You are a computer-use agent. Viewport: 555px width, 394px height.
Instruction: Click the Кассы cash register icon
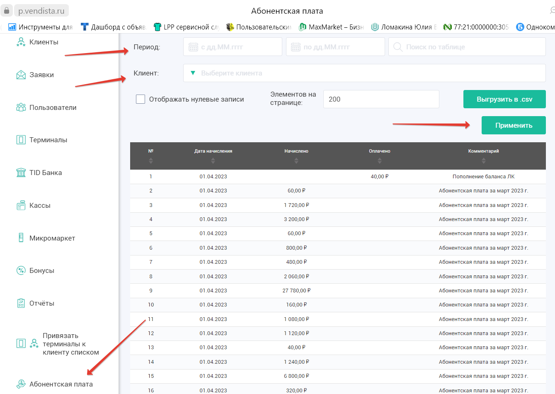click(21, 205)
